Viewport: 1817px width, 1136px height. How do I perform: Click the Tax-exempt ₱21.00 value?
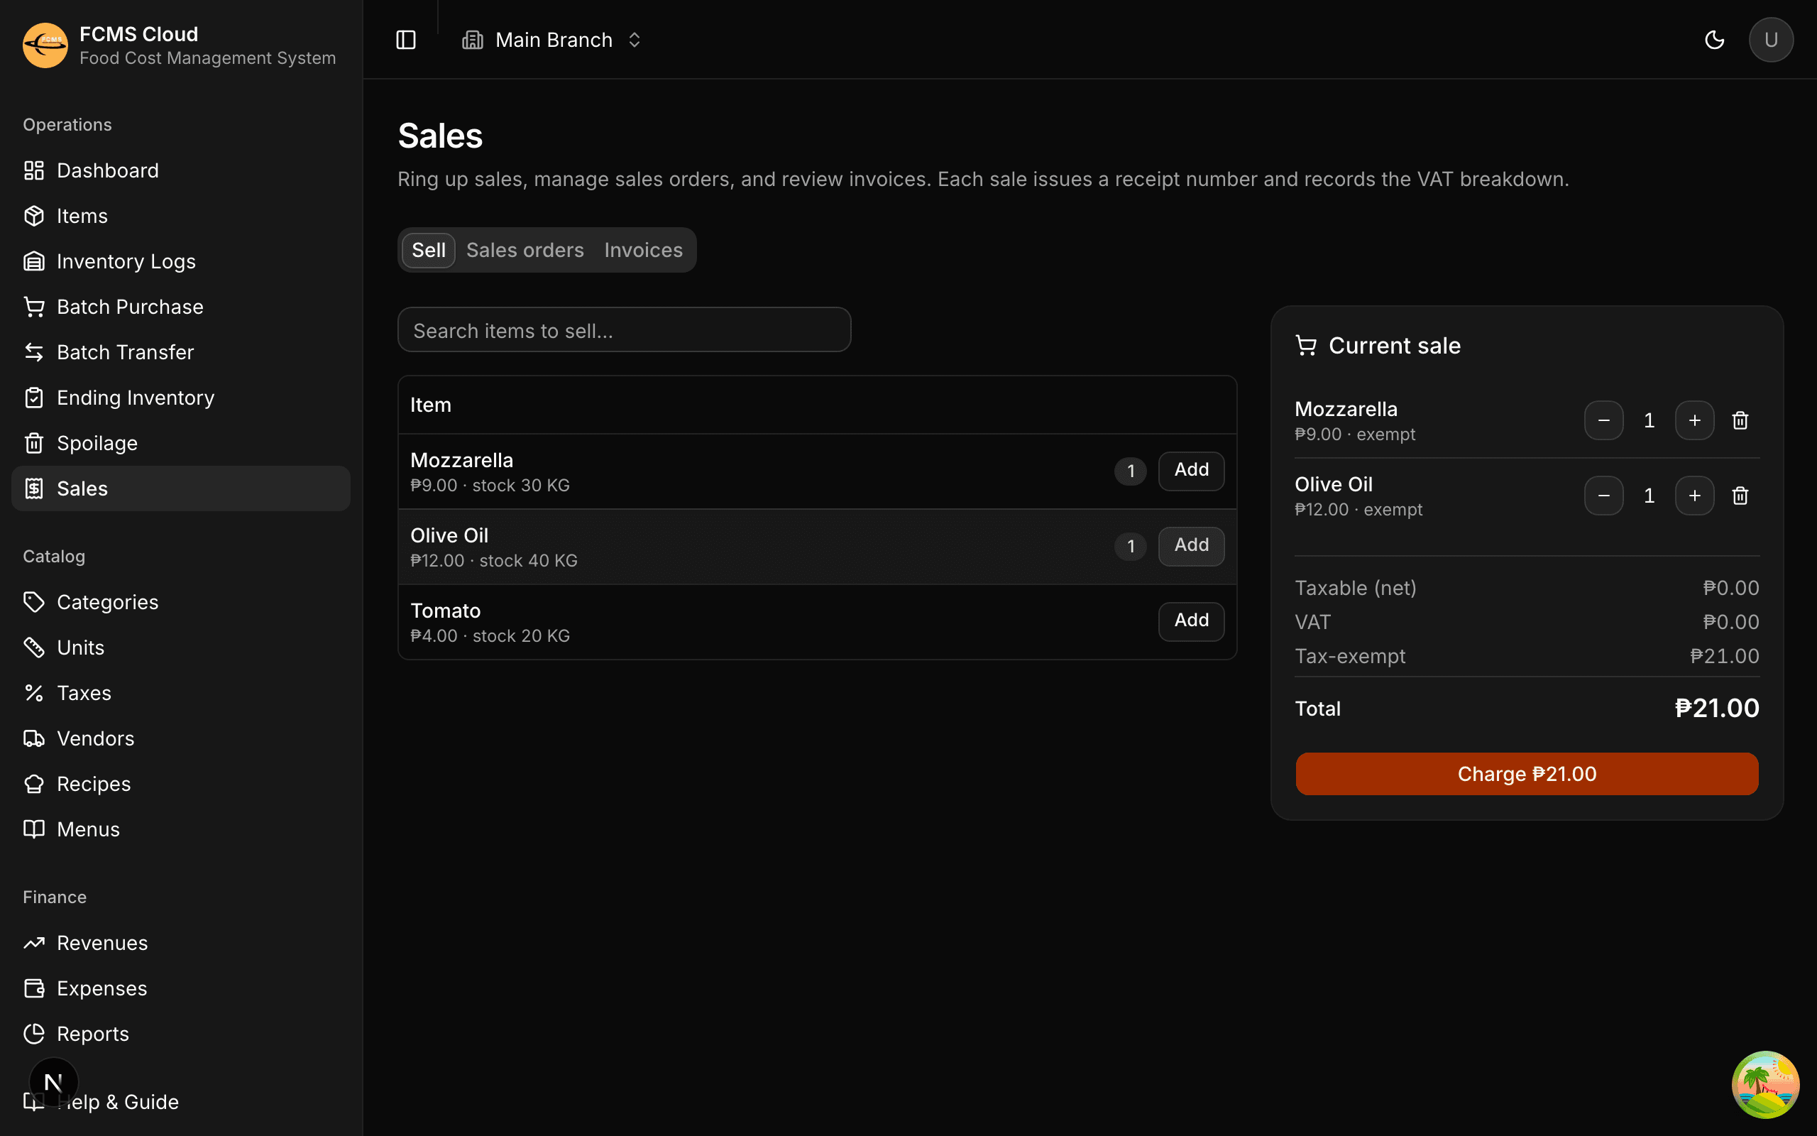[1724, 656]
